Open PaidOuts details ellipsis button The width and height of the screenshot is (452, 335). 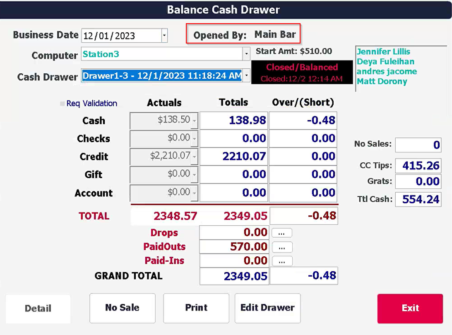click(x=281, y=247)
